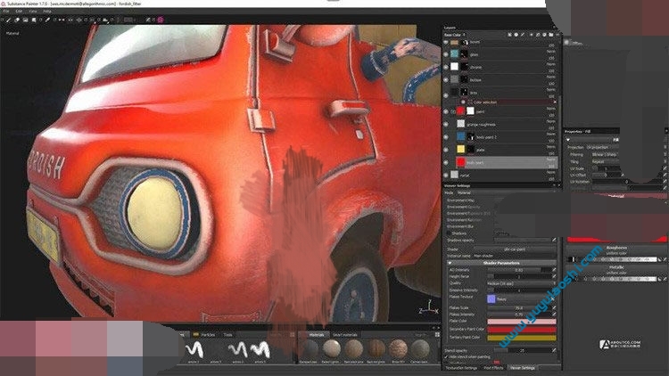
Task: Click the brush icon in Layers header
Action: click(x=523, y=35)
